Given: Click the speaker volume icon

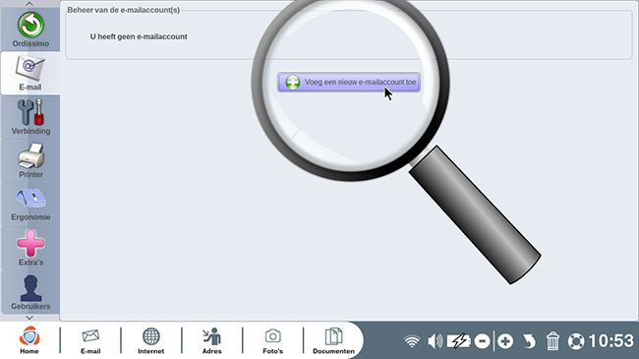Looking at the screenshot, I should click(435, 341).
